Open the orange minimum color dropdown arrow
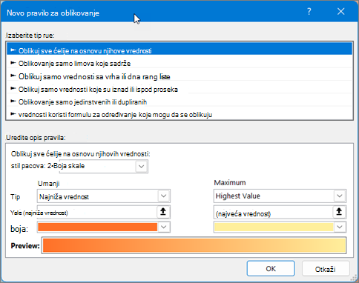Screen dimensions: 359x283 point(164,227)
